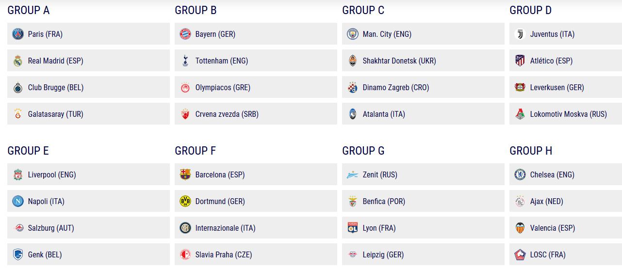Click the Dortmund BVB yellow logo
This screenshot has width=622, height=269.
click(185, 201)
